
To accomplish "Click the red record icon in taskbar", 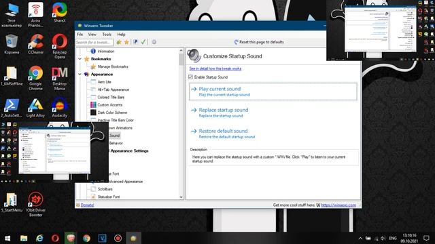I will 118,238.
